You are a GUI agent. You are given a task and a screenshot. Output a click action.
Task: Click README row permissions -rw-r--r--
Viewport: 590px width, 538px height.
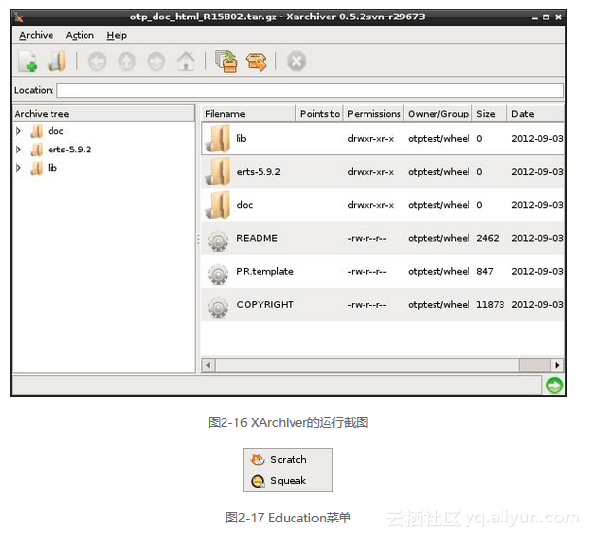coord(366,238)
